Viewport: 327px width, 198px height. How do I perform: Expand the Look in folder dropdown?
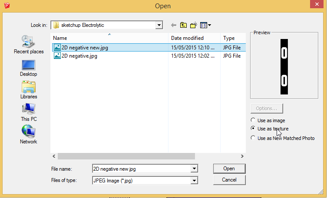(x=159, y=25)
